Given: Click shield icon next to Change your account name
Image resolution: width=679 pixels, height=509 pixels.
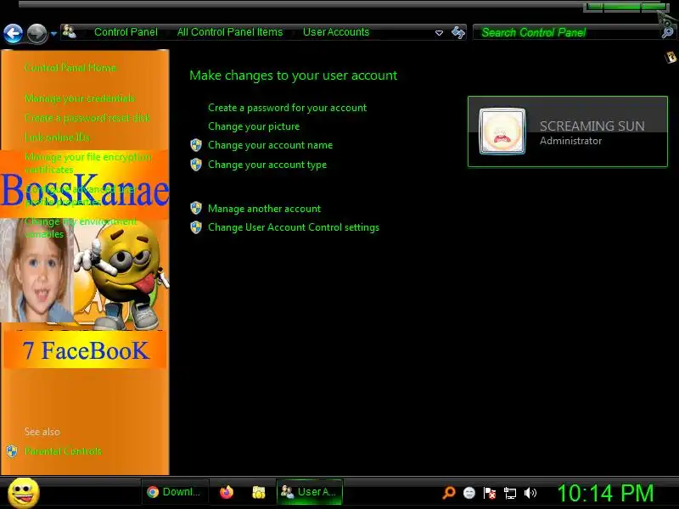Looking at the screenshot, I should click(196, 145).
